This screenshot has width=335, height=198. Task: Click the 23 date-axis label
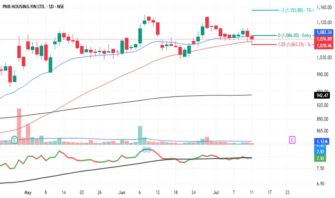click(288, 193)
